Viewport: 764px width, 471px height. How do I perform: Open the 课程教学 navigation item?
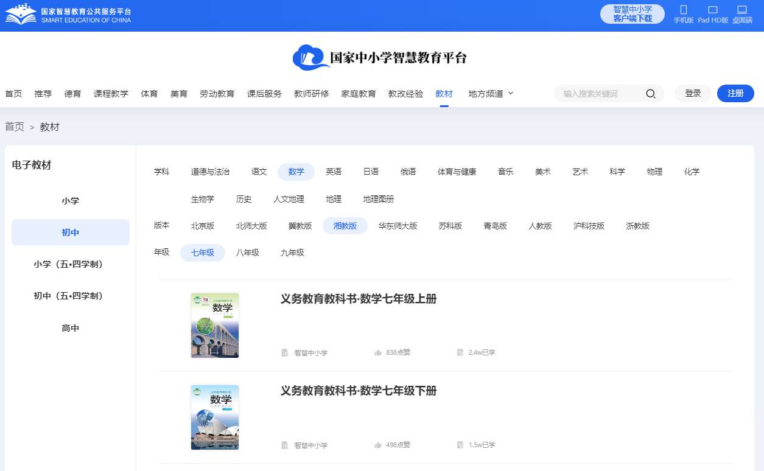pos(111,94)
